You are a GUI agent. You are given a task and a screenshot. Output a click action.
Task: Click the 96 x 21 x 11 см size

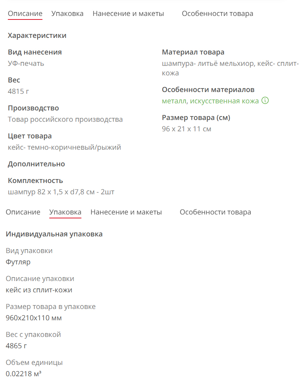pyautogui.click(x=186, y=129)
